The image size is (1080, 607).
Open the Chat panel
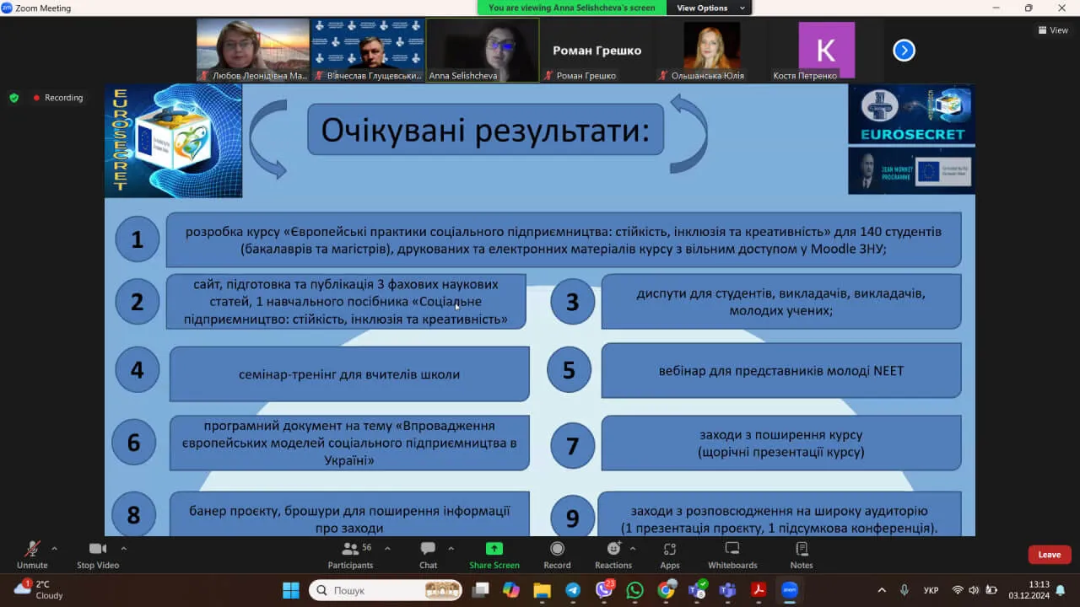click(428, 553)
